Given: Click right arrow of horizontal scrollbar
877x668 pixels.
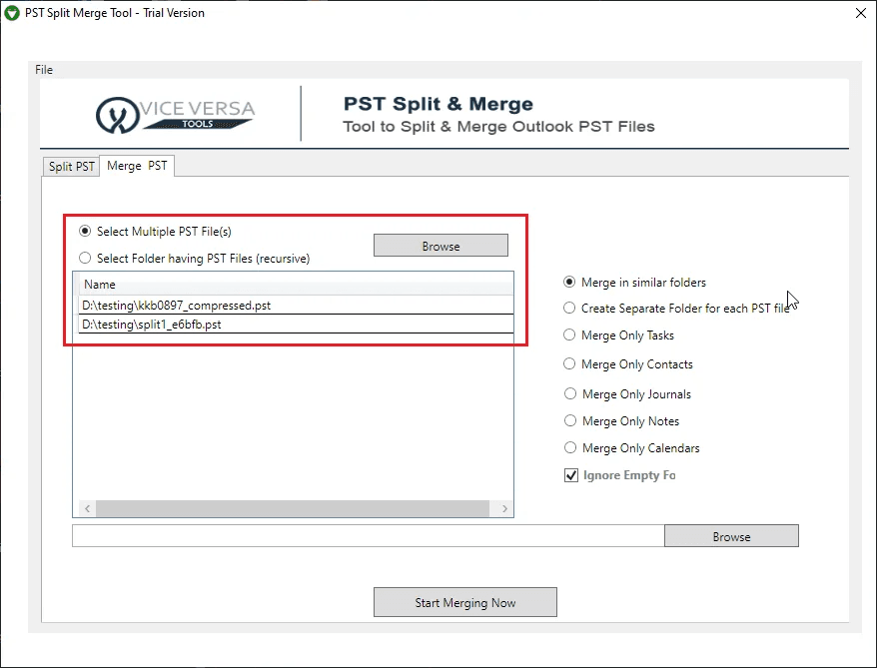Looking at the screenshot, I should pos(504,508).
